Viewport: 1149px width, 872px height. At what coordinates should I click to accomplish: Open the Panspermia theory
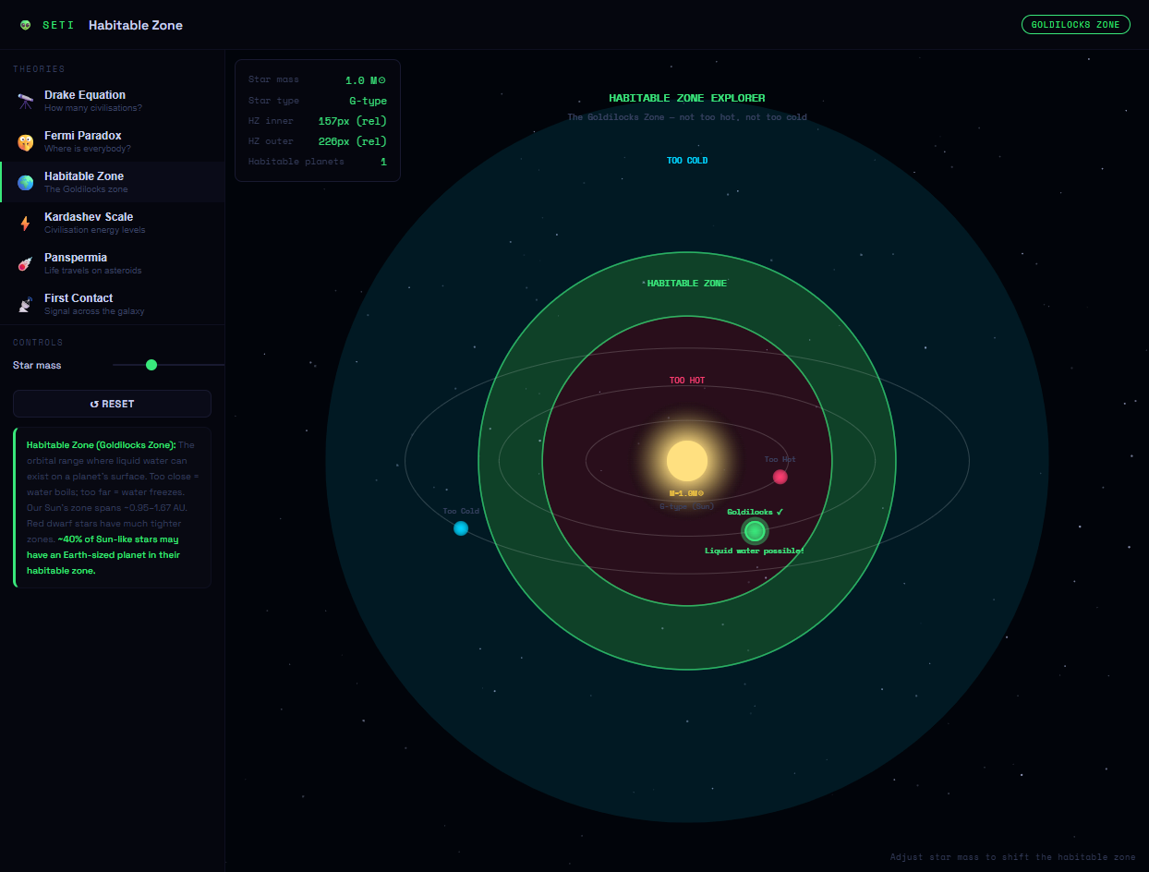113,263
